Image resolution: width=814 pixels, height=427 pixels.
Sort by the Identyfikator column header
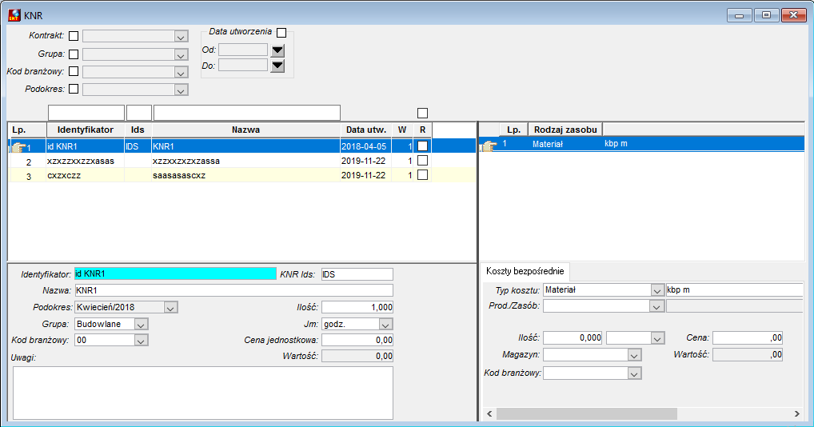click(85, 130)
